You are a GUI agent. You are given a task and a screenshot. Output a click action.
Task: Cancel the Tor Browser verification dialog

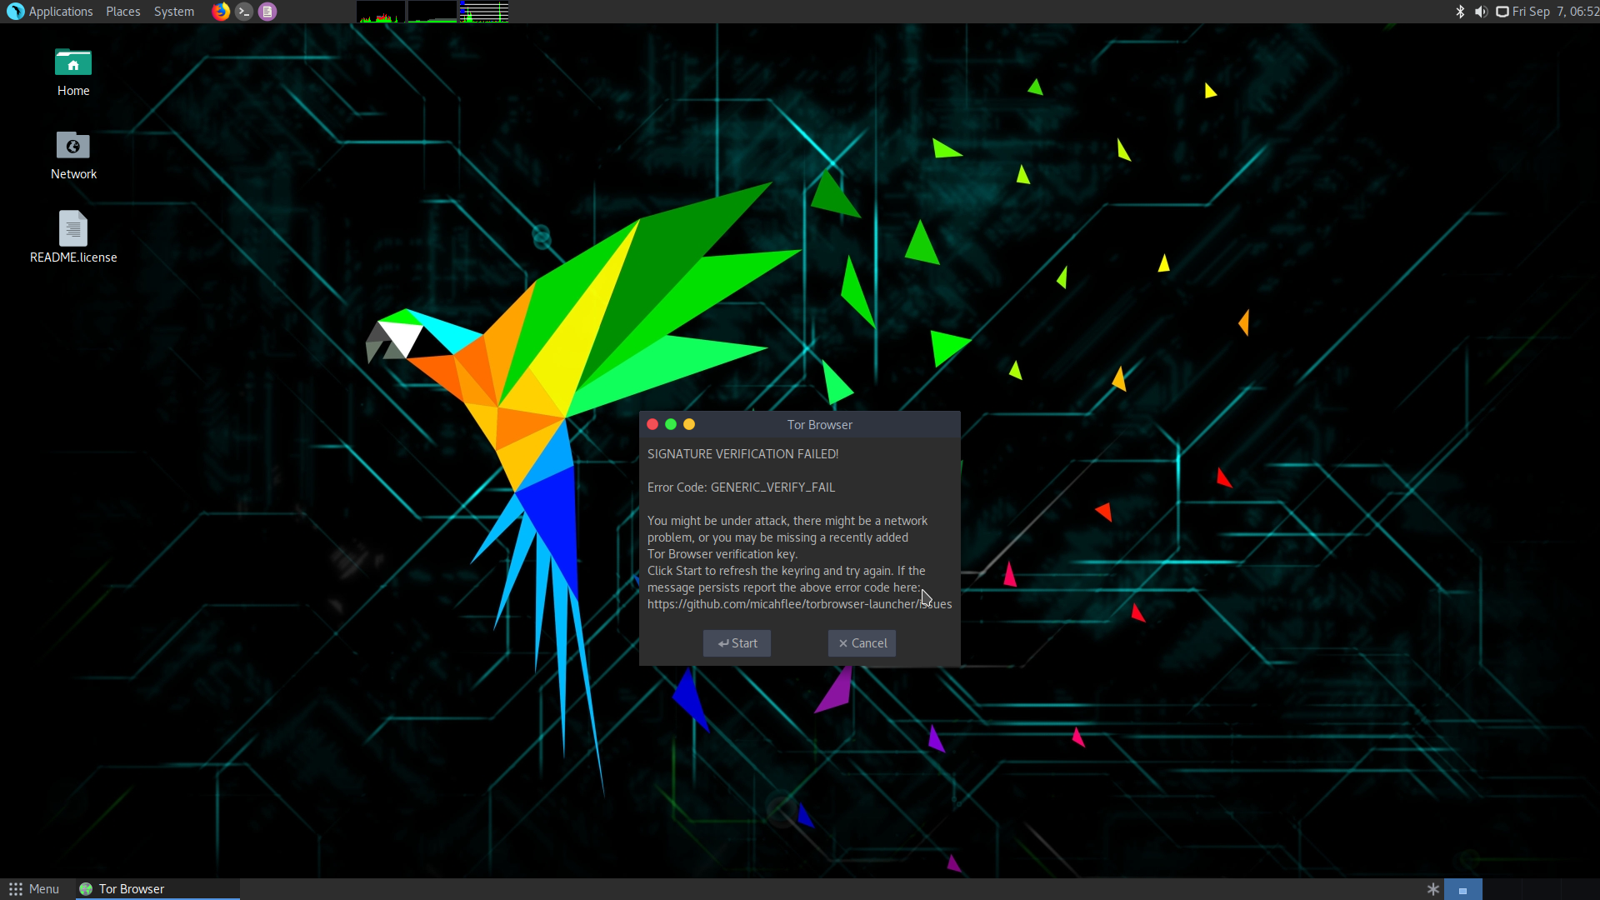861,642
